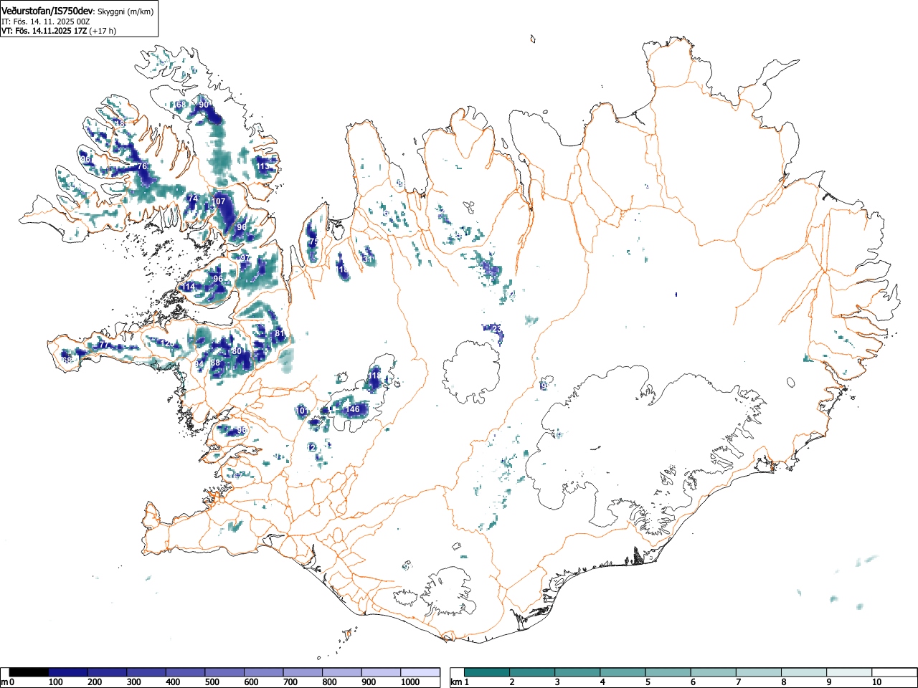918x688 pixels.
Task: Click the 7–8 km legend color band
Action: pos(758,672)
